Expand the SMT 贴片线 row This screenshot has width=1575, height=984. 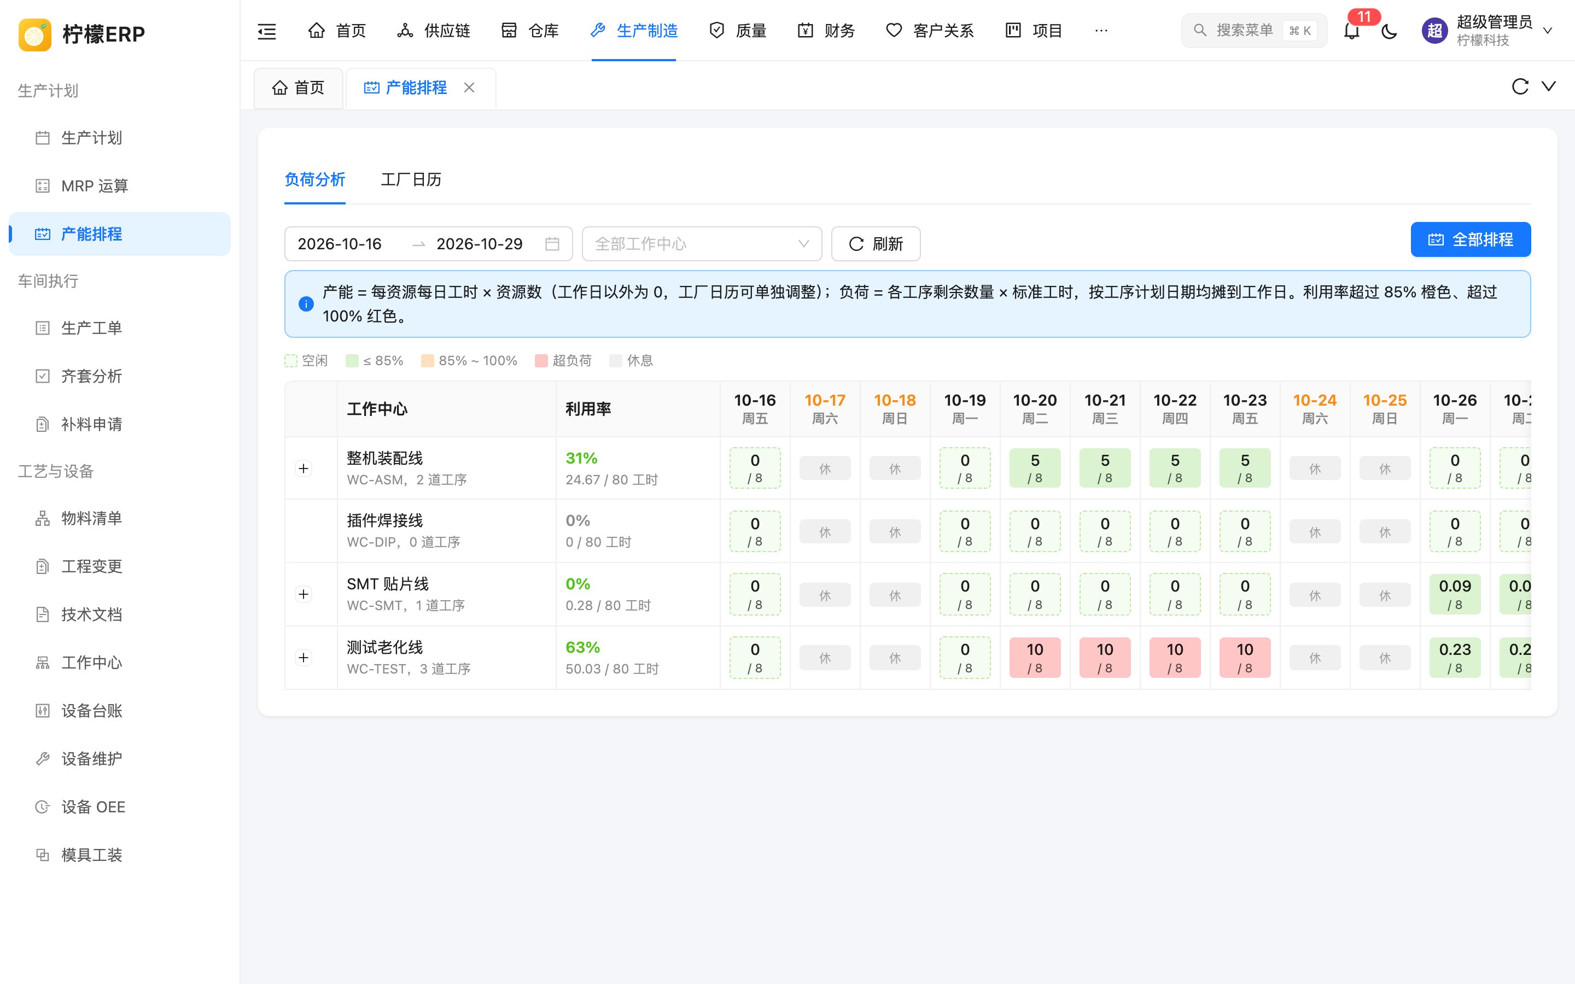coord(304,594)
